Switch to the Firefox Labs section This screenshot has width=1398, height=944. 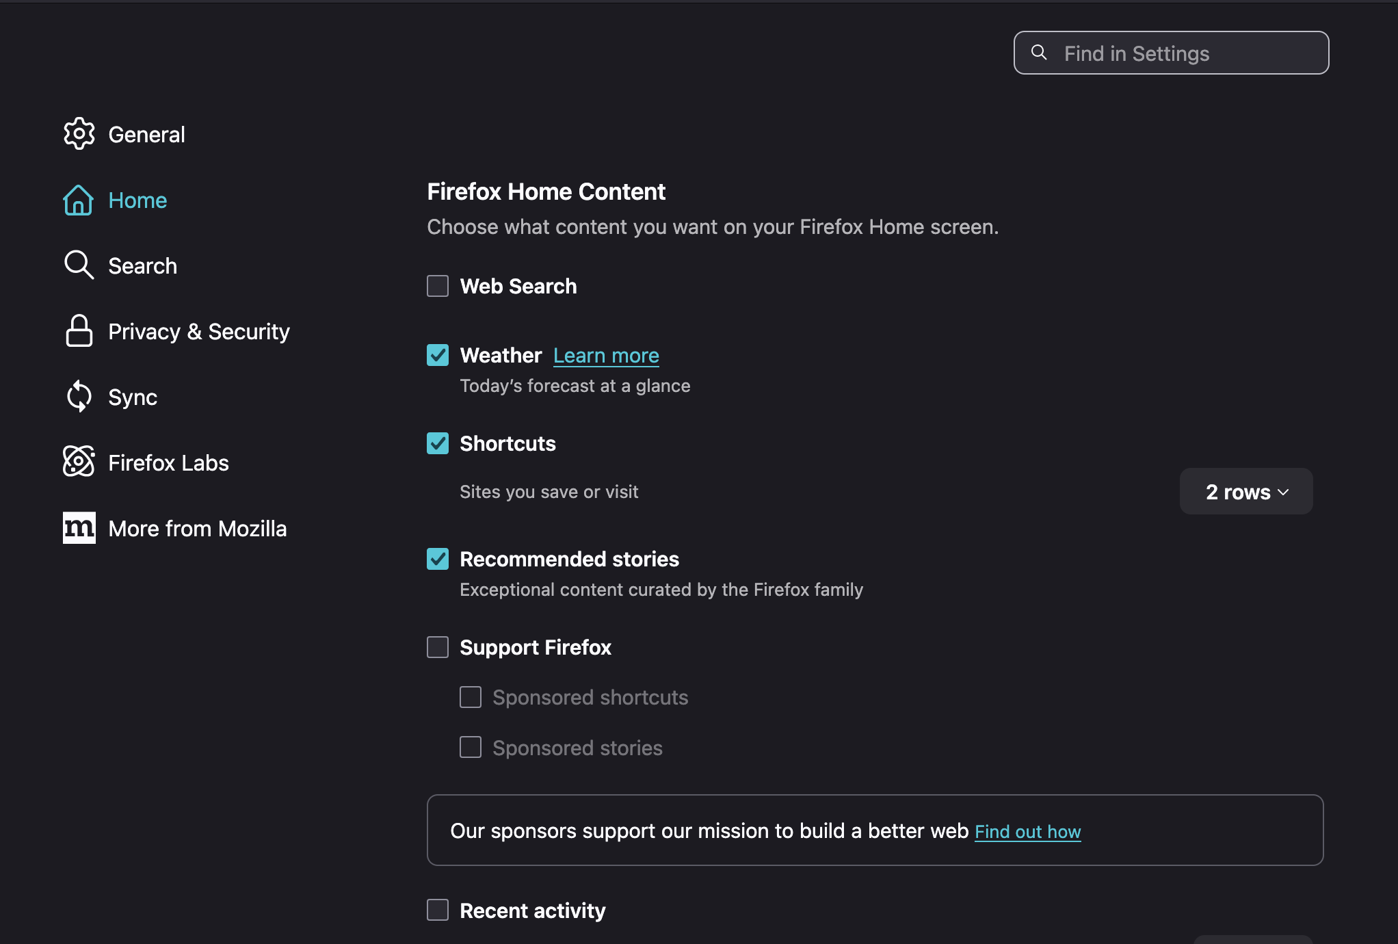(168, 463)
